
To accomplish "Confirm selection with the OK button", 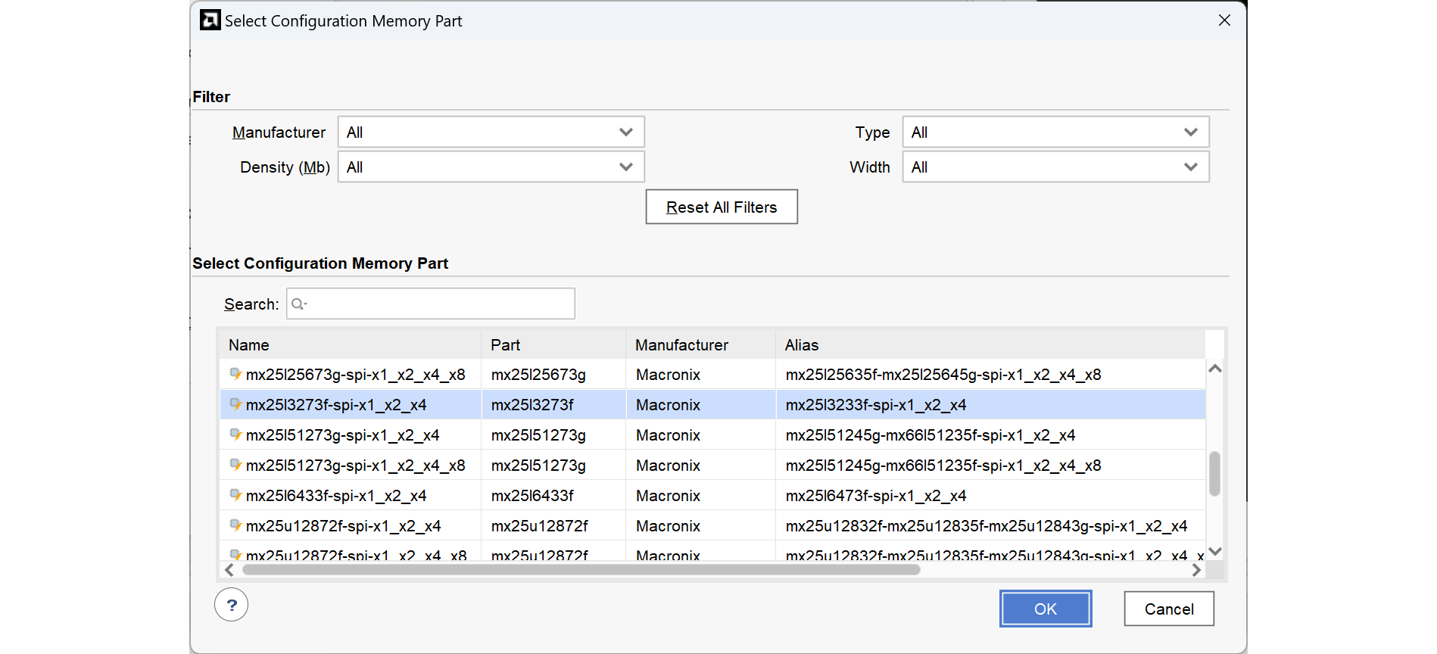I will (x=1045, y=609).
